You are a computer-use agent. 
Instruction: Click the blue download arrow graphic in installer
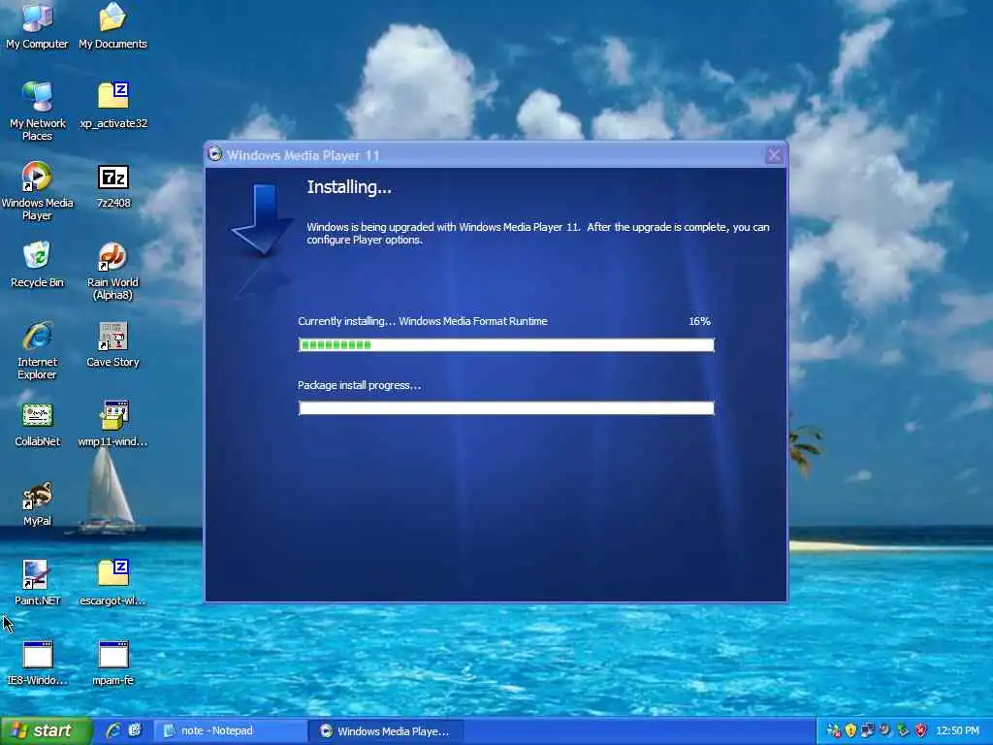click(x=261, y=220)
